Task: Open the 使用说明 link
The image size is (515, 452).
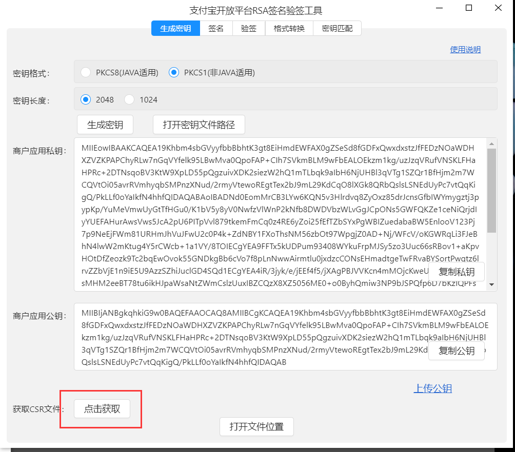Action: coord(465,50)
